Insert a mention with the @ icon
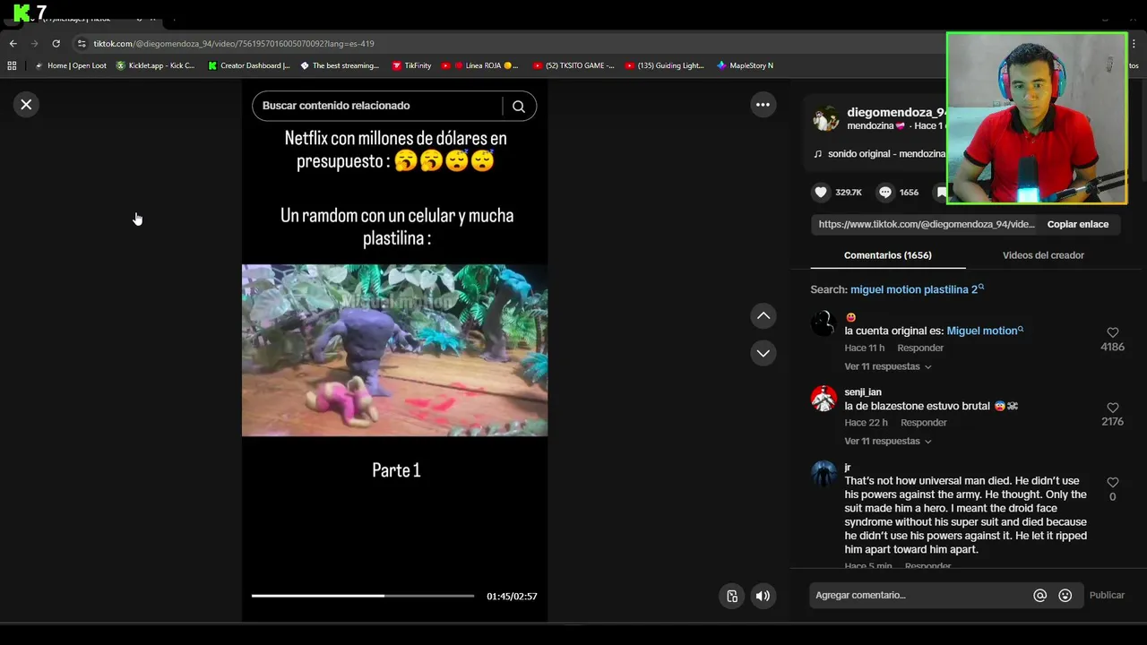Viewport: 1147px width, 645px height. [1039, 595]
